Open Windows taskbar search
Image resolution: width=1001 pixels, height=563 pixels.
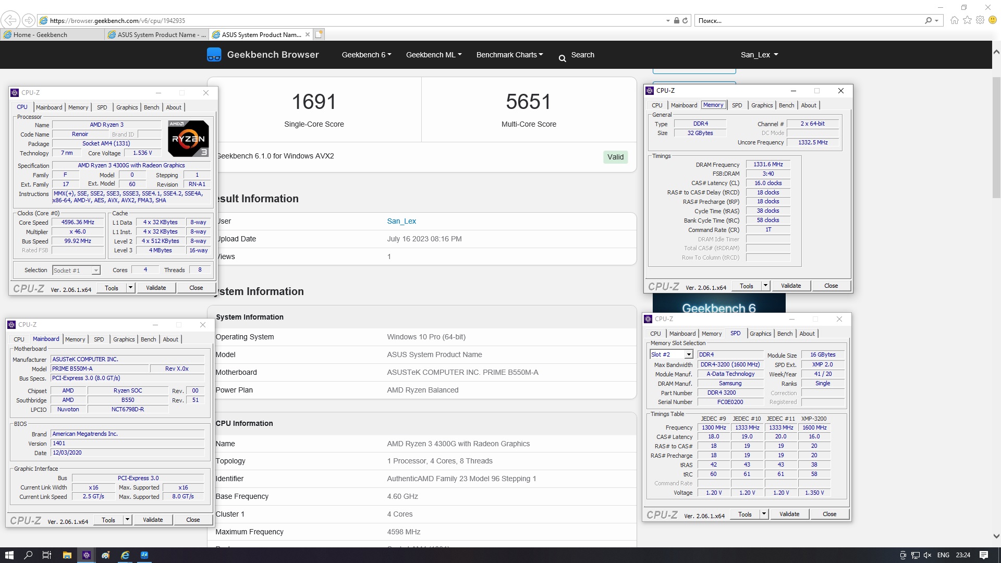(x=28, y=555)
